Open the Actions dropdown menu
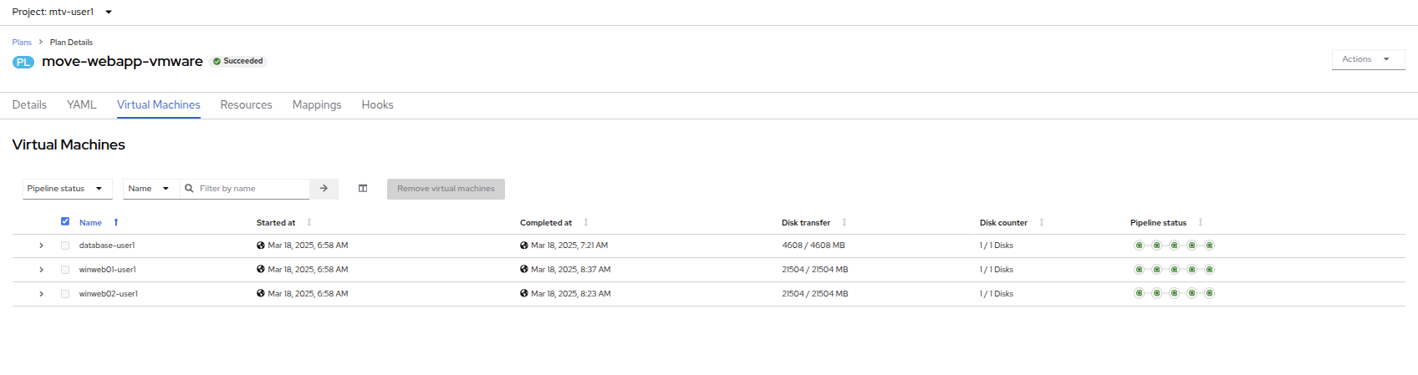 [x=1367, y=59]
